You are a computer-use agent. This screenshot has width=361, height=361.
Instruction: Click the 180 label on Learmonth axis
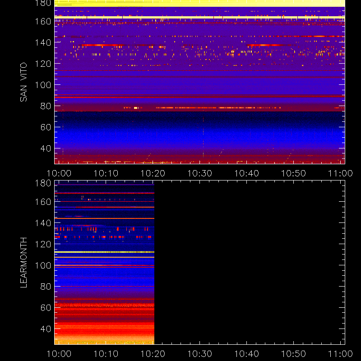coord(43,183)
